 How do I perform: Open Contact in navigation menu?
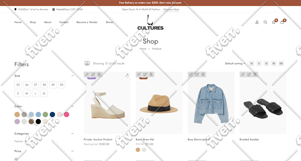click(64, 22)
